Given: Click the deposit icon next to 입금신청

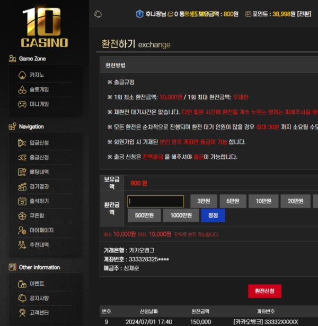Looking at the screenshot, I should point(22,143).
